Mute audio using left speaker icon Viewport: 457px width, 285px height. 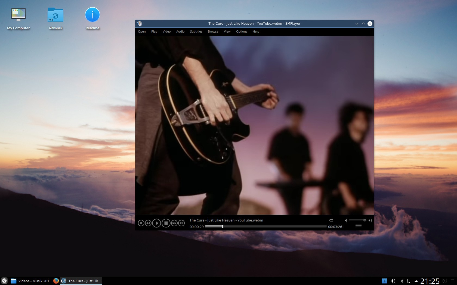(x=345, y=220)
